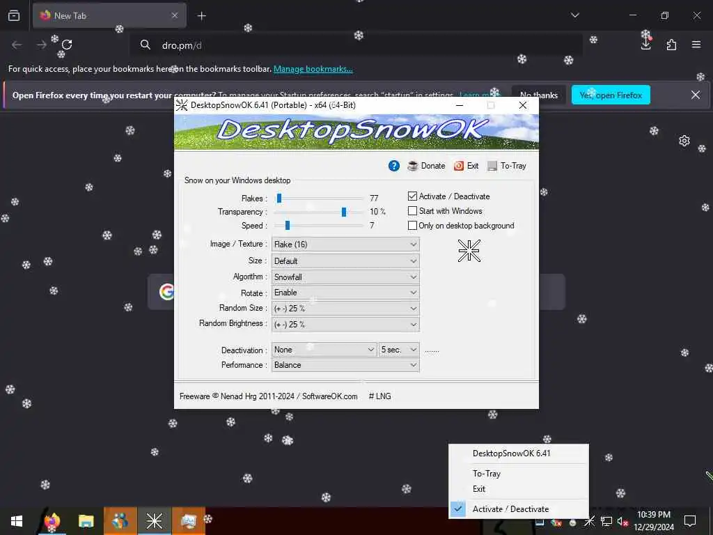
Task: Expand the 5 sec. dropdown
Action: [399, 350]
